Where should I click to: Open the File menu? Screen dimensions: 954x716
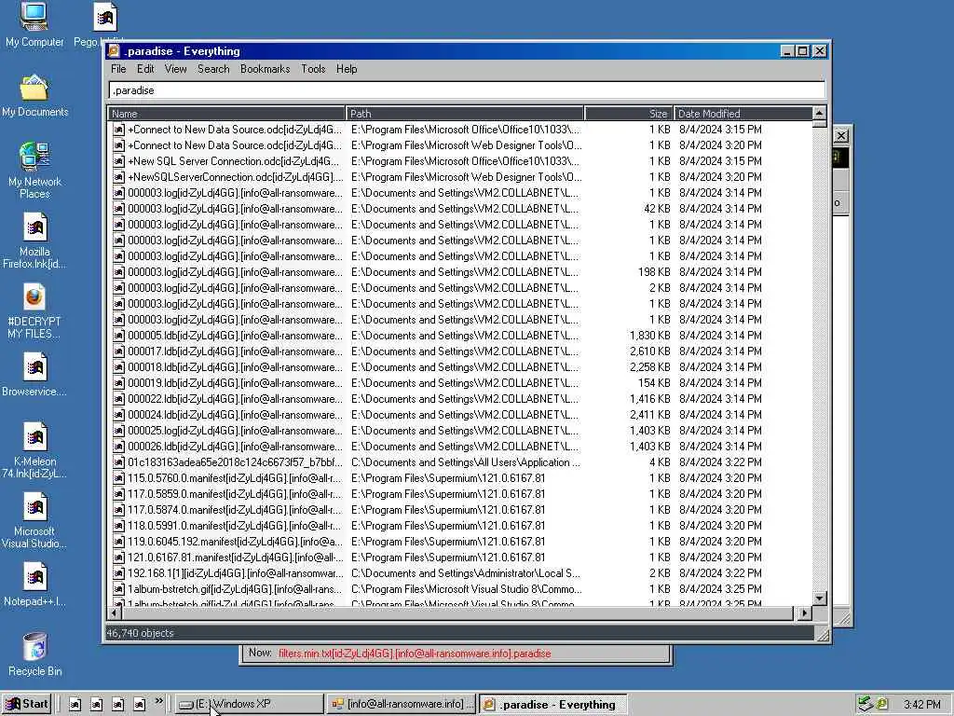118,69
